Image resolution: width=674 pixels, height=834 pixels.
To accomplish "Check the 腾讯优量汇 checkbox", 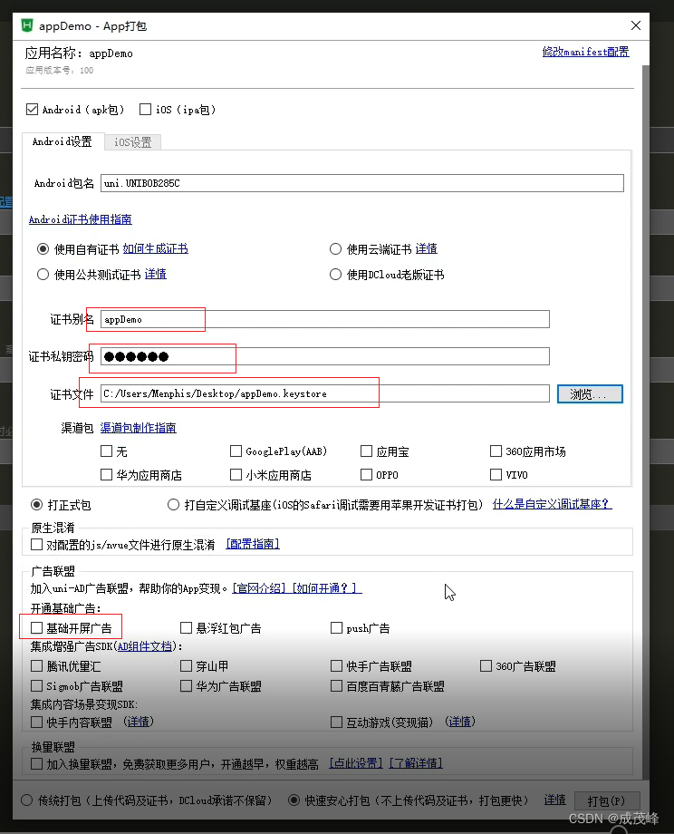I will coord(36,666).
